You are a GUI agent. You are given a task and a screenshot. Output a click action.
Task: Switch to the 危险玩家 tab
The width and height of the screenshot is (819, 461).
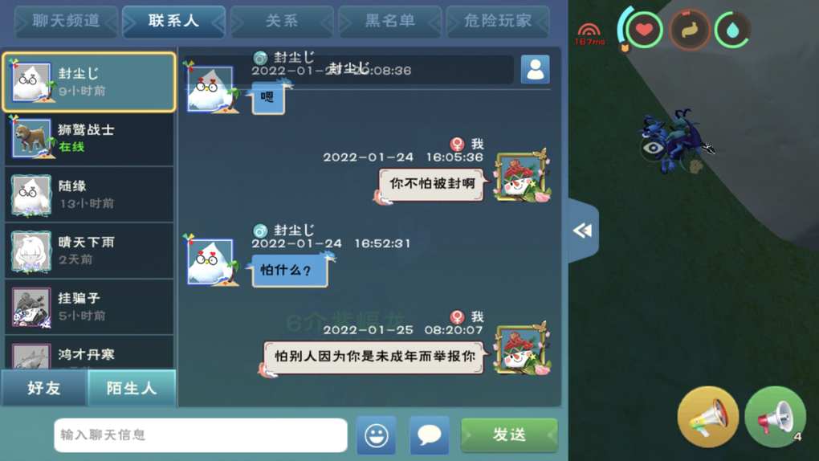click(498, 21)
